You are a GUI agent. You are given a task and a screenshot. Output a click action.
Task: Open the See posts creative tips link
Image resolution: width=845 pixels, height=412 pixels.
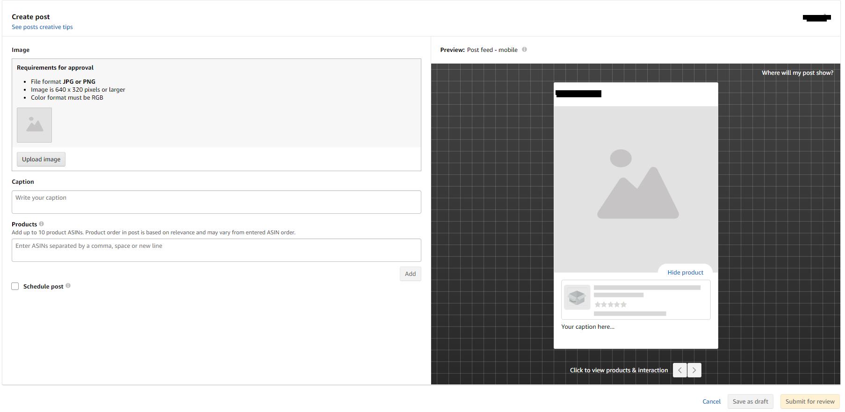click(x=42, y=27)
